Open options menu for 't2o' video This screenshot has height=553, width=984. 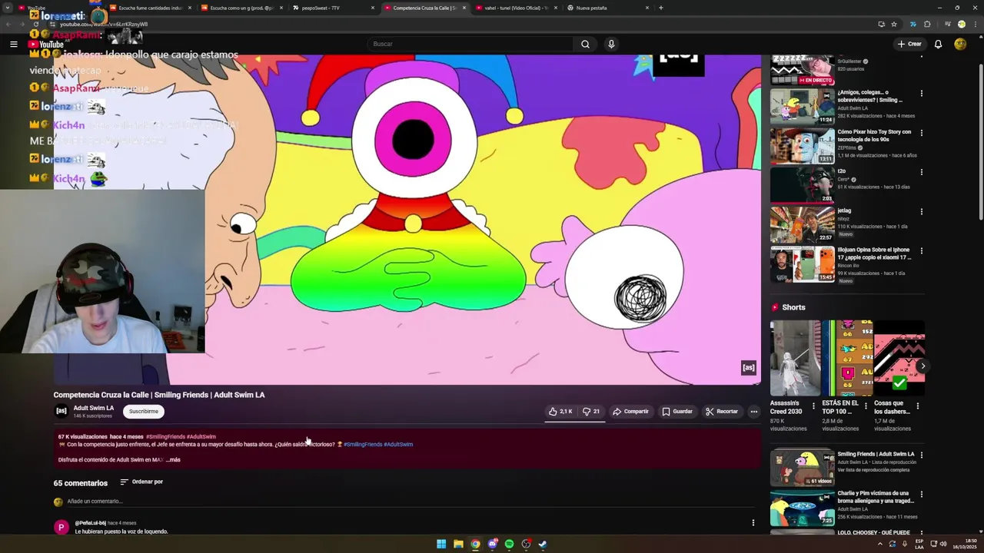tap(921, 172)
